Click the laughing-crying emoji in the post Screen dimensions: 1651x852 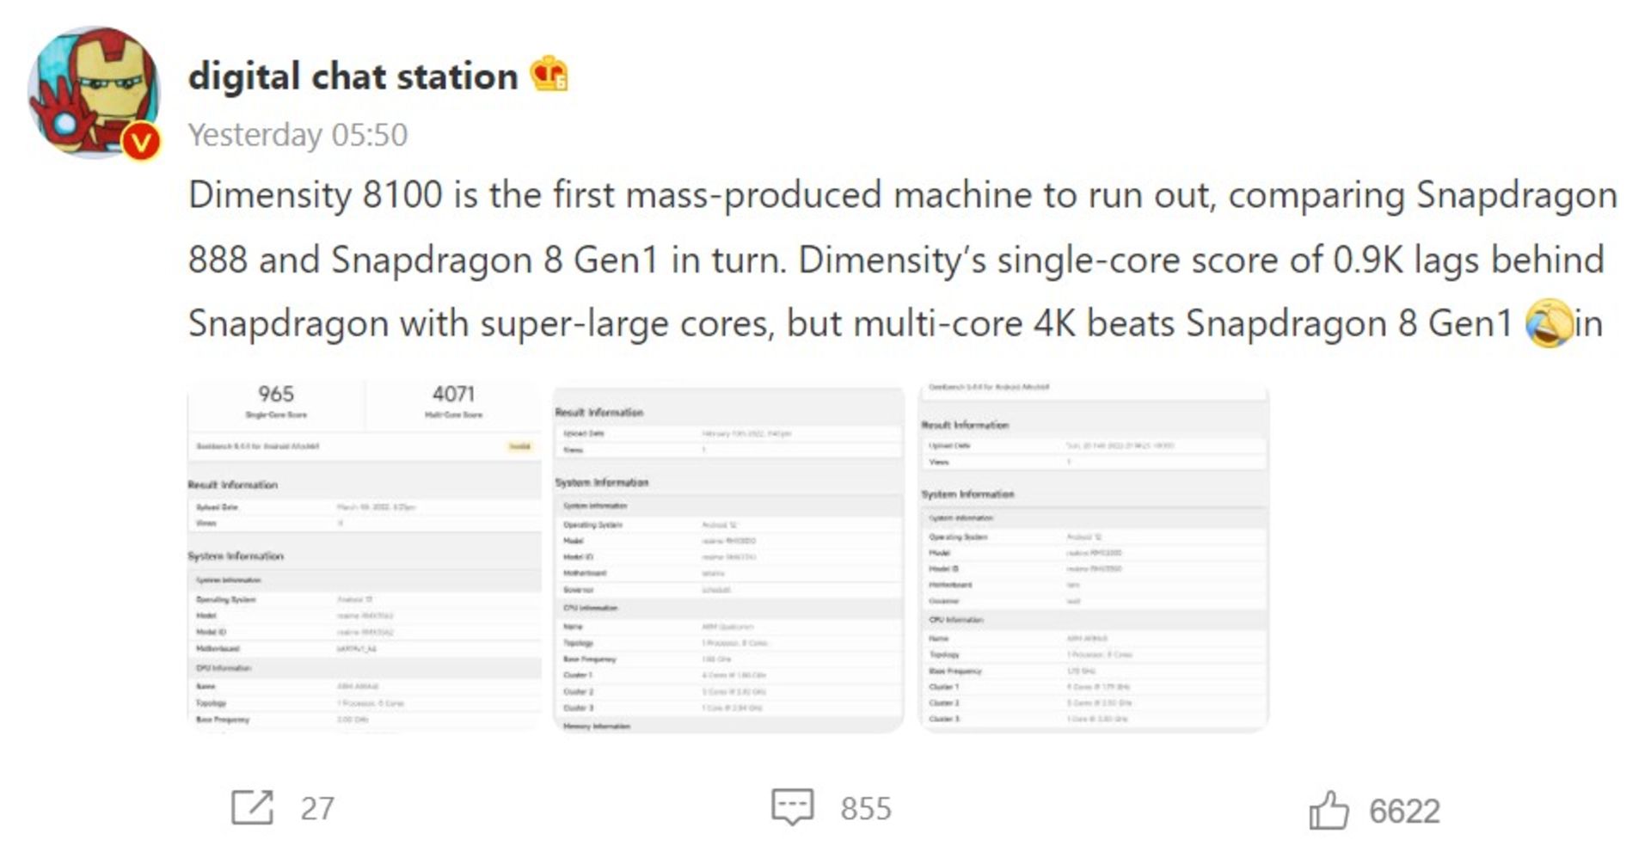pyautogui.click(x=1547, y=323)
